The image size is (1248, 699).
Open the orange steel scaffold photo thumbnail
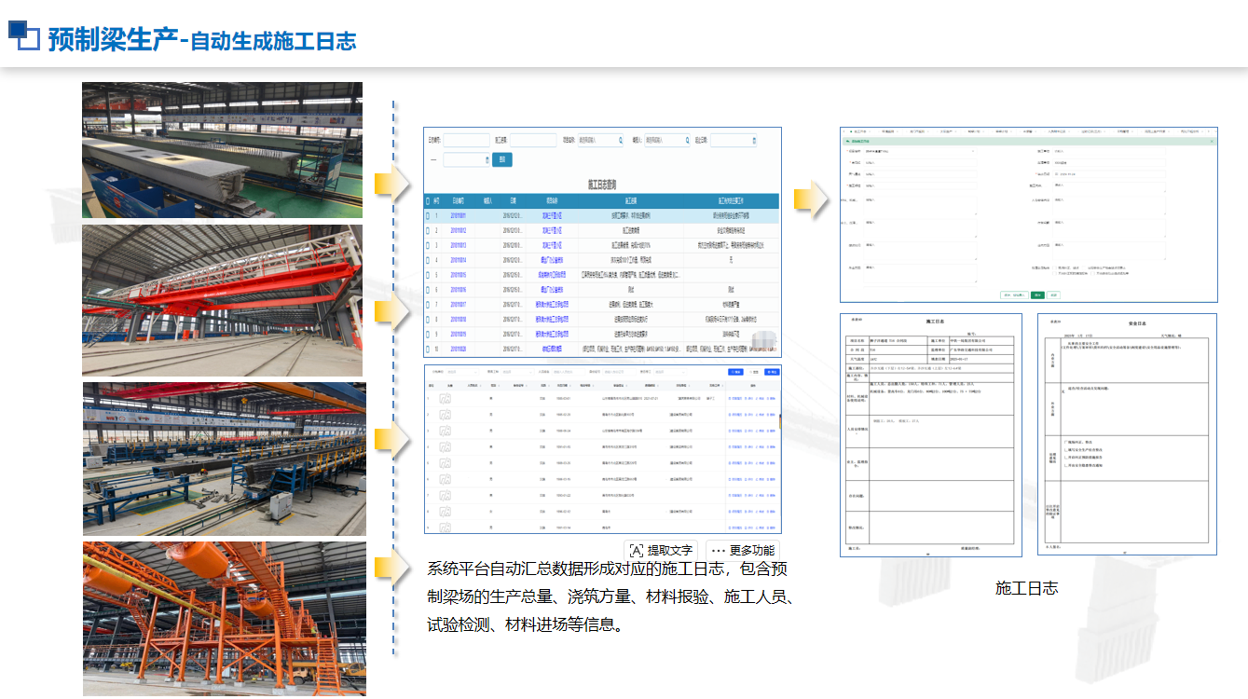click(x=224, y=619)
